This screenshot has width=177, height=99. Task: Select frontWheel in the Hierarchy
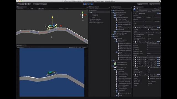pyautogui.click(x=95, y=14)
